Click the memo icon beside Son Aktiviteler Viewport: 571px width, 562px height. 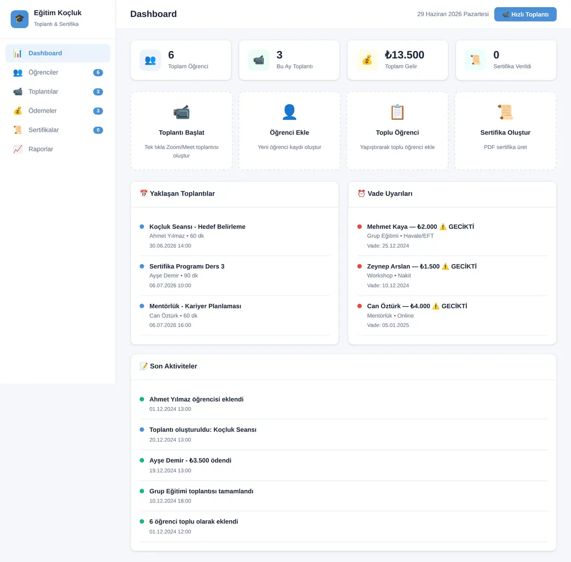(x=144, y=366)
